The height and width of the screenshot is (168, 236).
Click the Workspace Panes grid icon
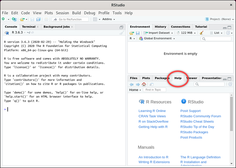95,19
